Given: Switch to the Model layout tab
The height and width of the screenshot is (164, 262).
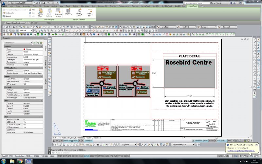Looking at the screenshot, I should pyautogui.click(x=64, y=138).
